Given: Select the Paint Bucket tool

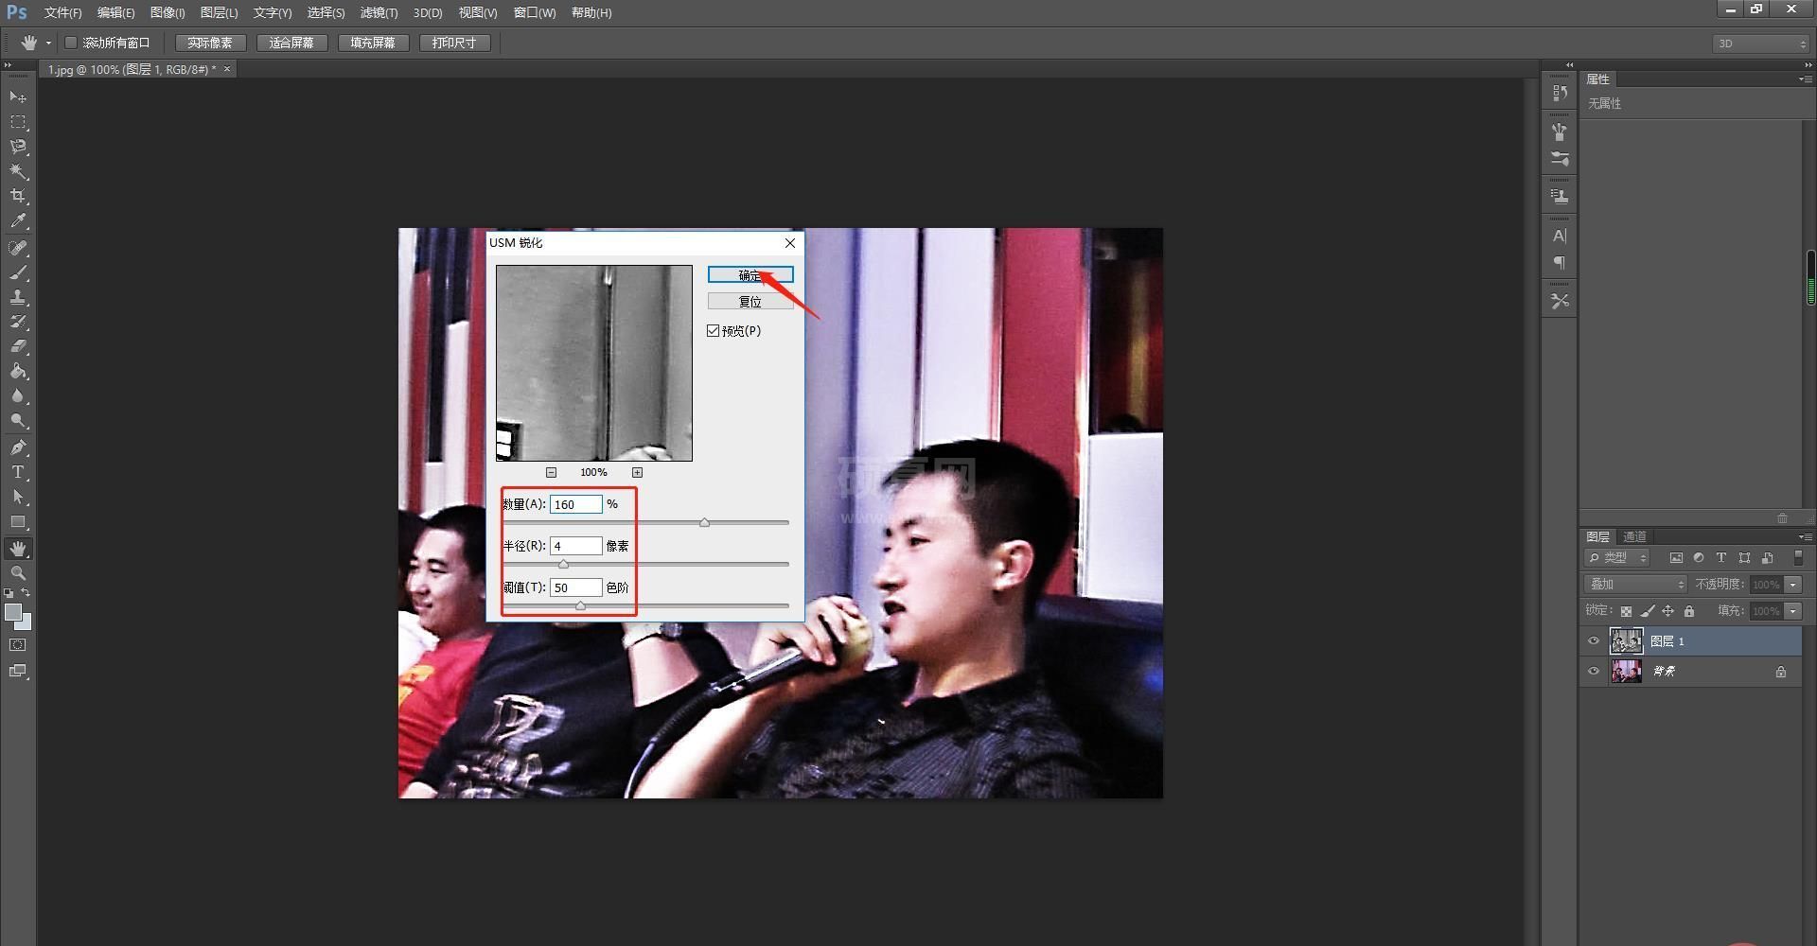Looking at the screenshot, I should click(18, 372).
